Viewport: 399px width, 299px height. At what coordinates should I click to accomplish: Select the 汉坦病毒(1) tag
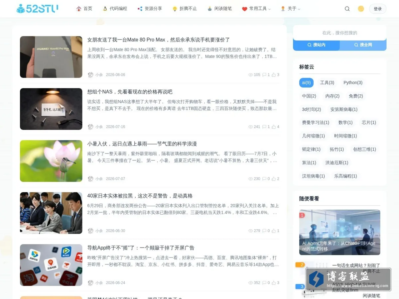pyautogui.click(x=313, y=176)
